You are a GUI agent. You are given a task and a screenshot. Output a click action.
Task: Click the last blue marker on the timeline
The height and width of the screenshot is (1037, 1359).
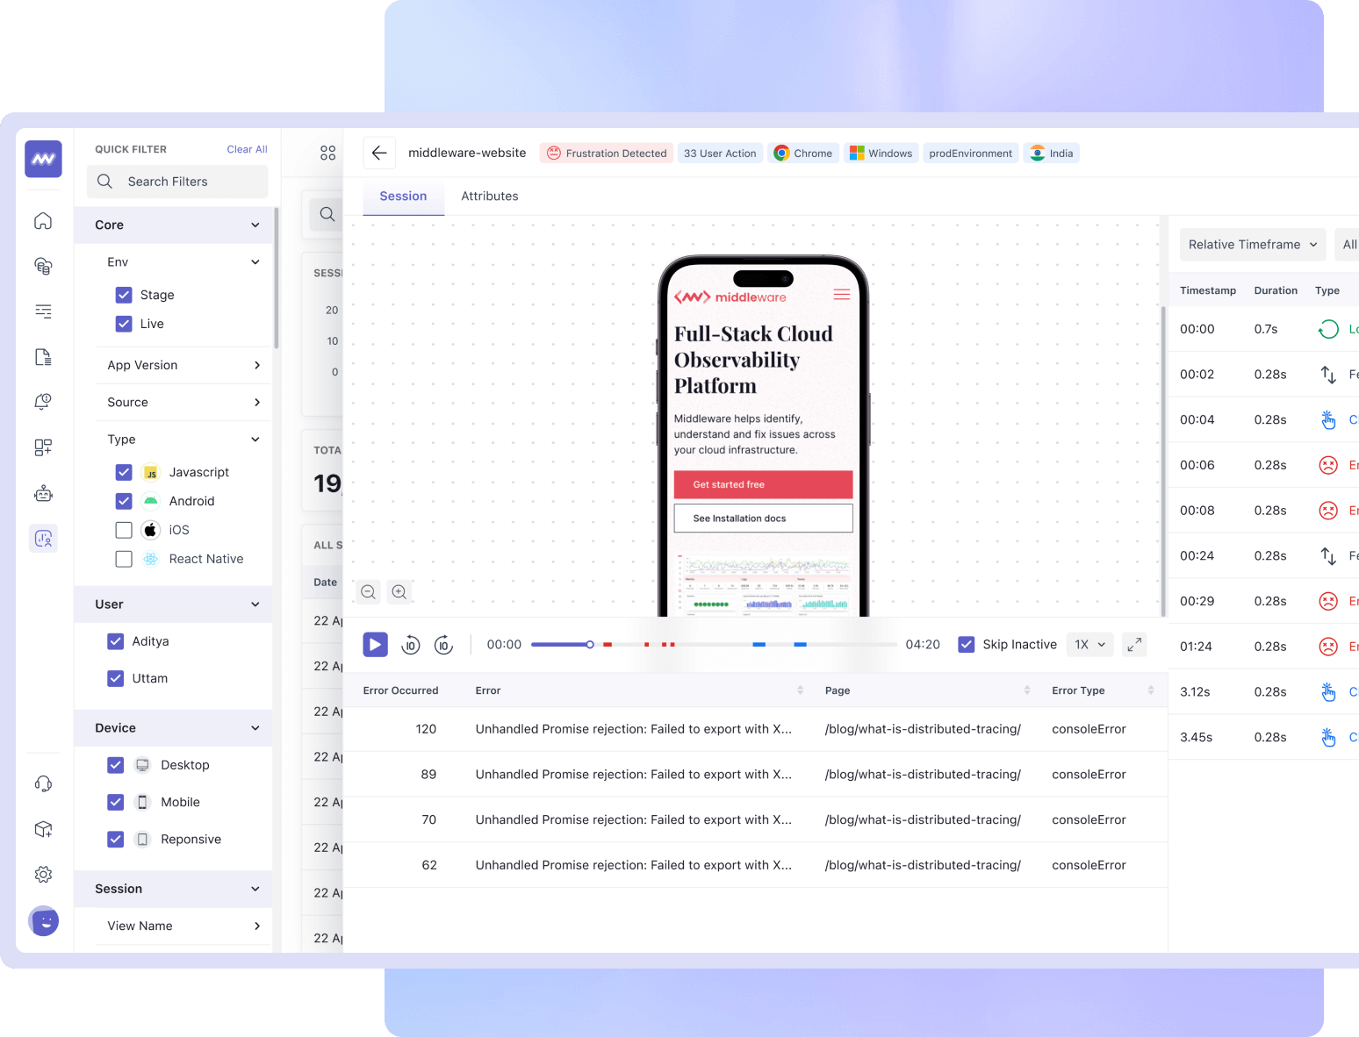coord(800,645)
